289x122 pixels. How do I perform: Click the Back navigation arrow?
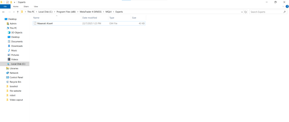click(x=3, y=12)
